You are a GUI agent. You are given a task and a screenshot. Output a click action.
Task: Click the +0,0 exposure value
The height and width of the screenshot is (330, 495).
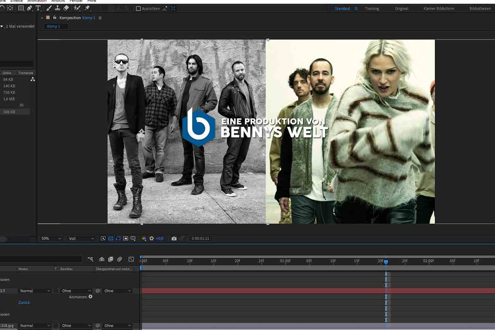coord(160,238)
